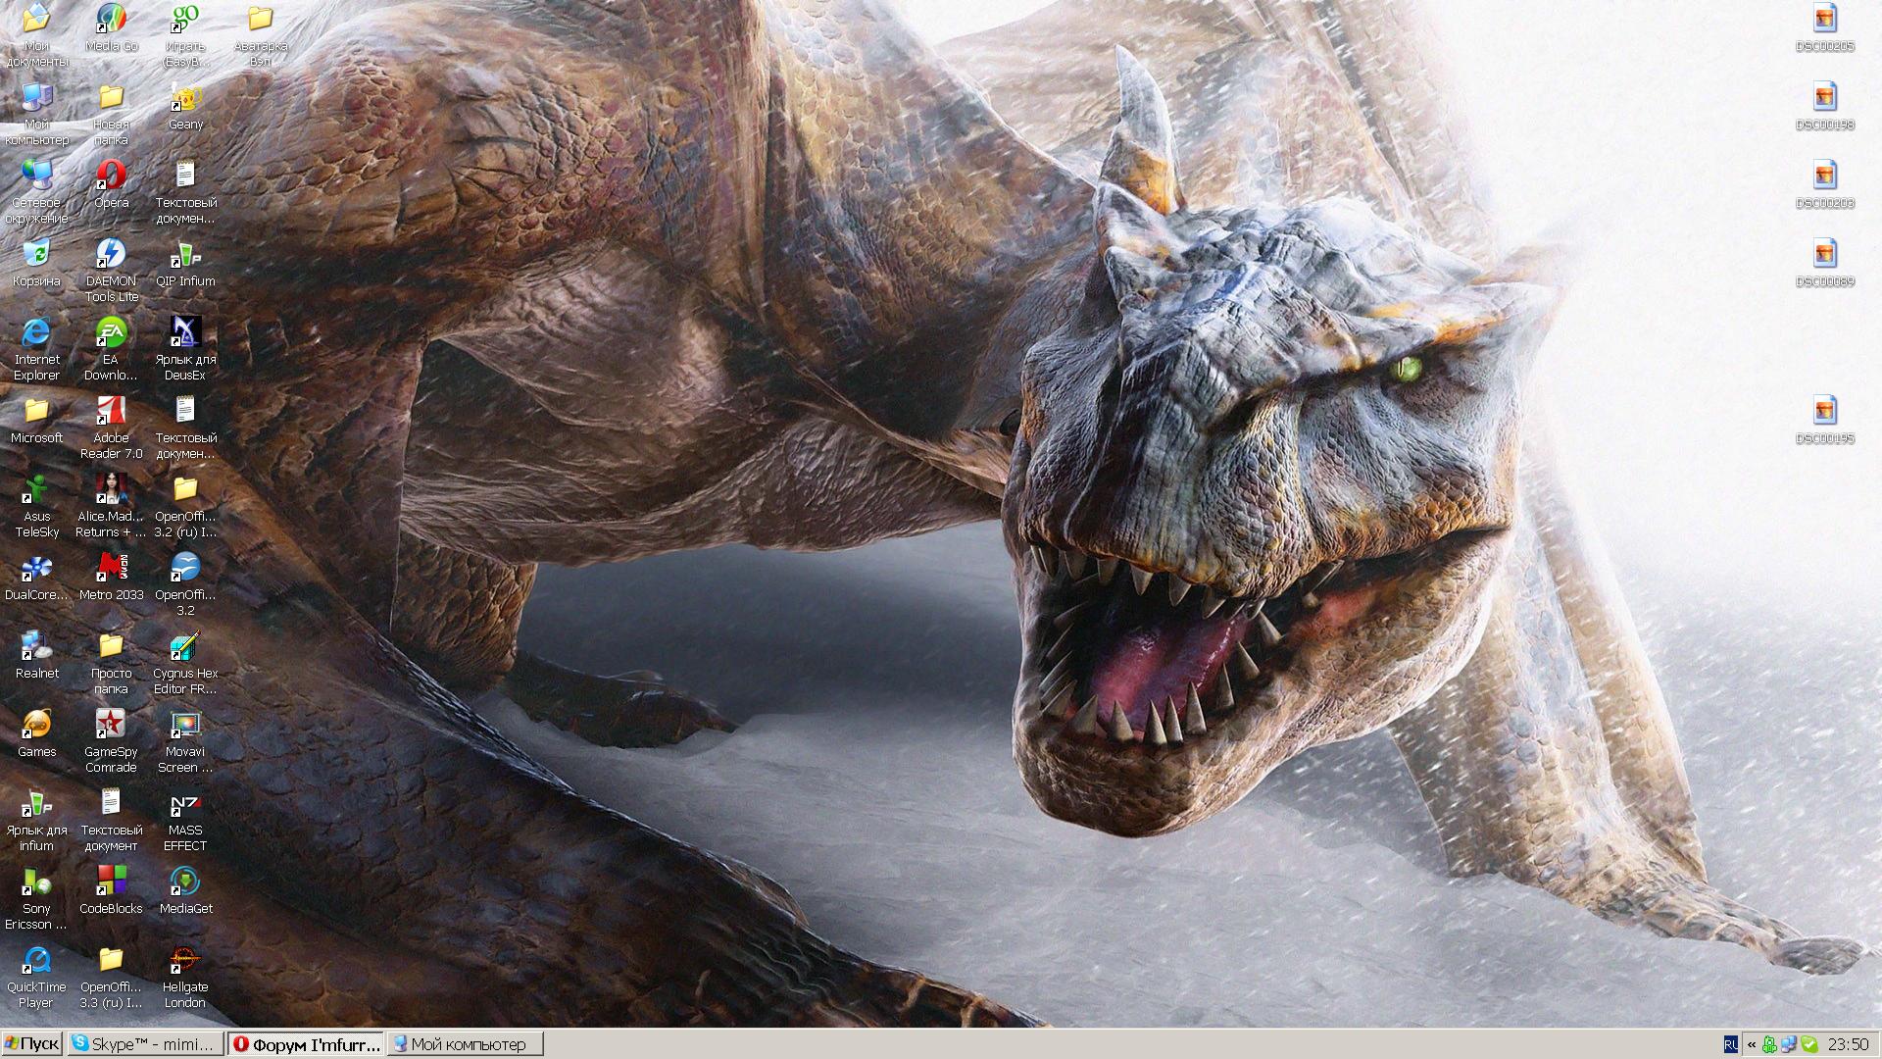Viewport: 1882px width, 1059px height.
Task: Click the Movavi Screen shortcut
Action: click(x=185, y=741)
